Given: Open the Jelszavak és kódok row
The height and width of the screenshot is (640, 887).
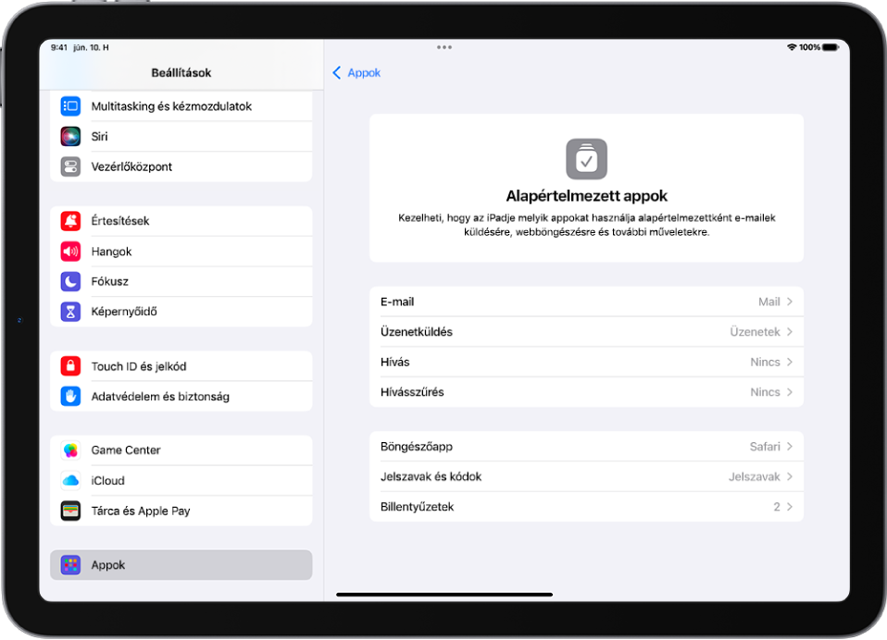Looking at the screenshot, I should pos(587,476).
